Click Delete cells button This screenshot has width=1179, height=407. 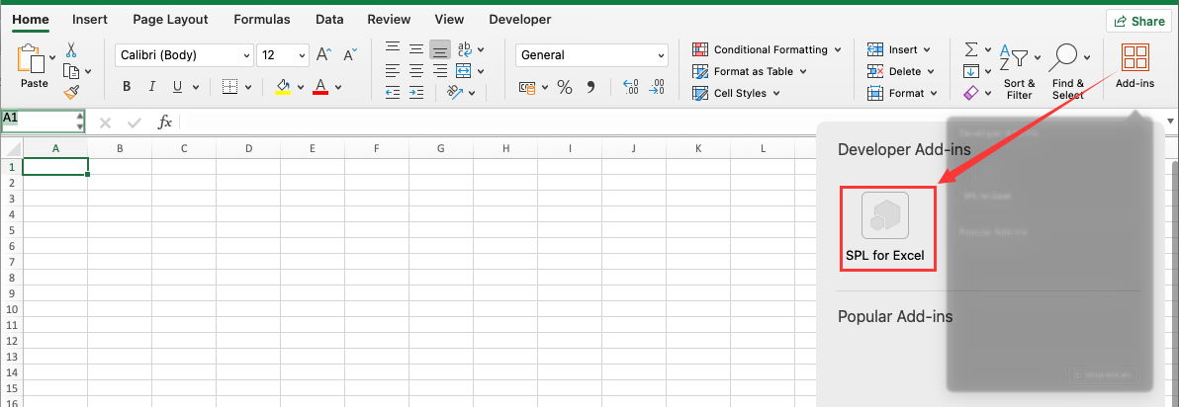[901, 71]
